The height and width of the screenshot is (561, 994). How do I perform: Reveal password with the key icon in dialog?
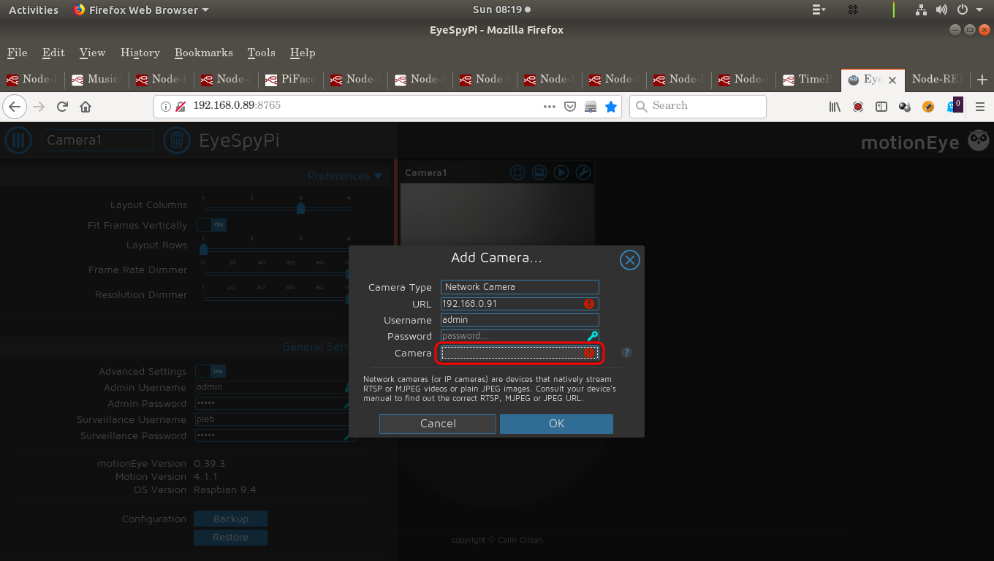pyautogui.click(x=592, y=335)
